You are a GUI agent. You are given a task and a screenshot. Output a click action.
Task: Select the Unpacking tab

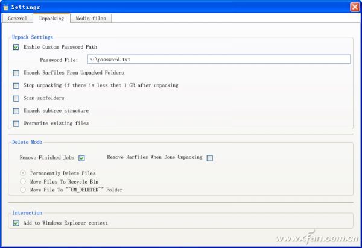[x=51, y=19]
